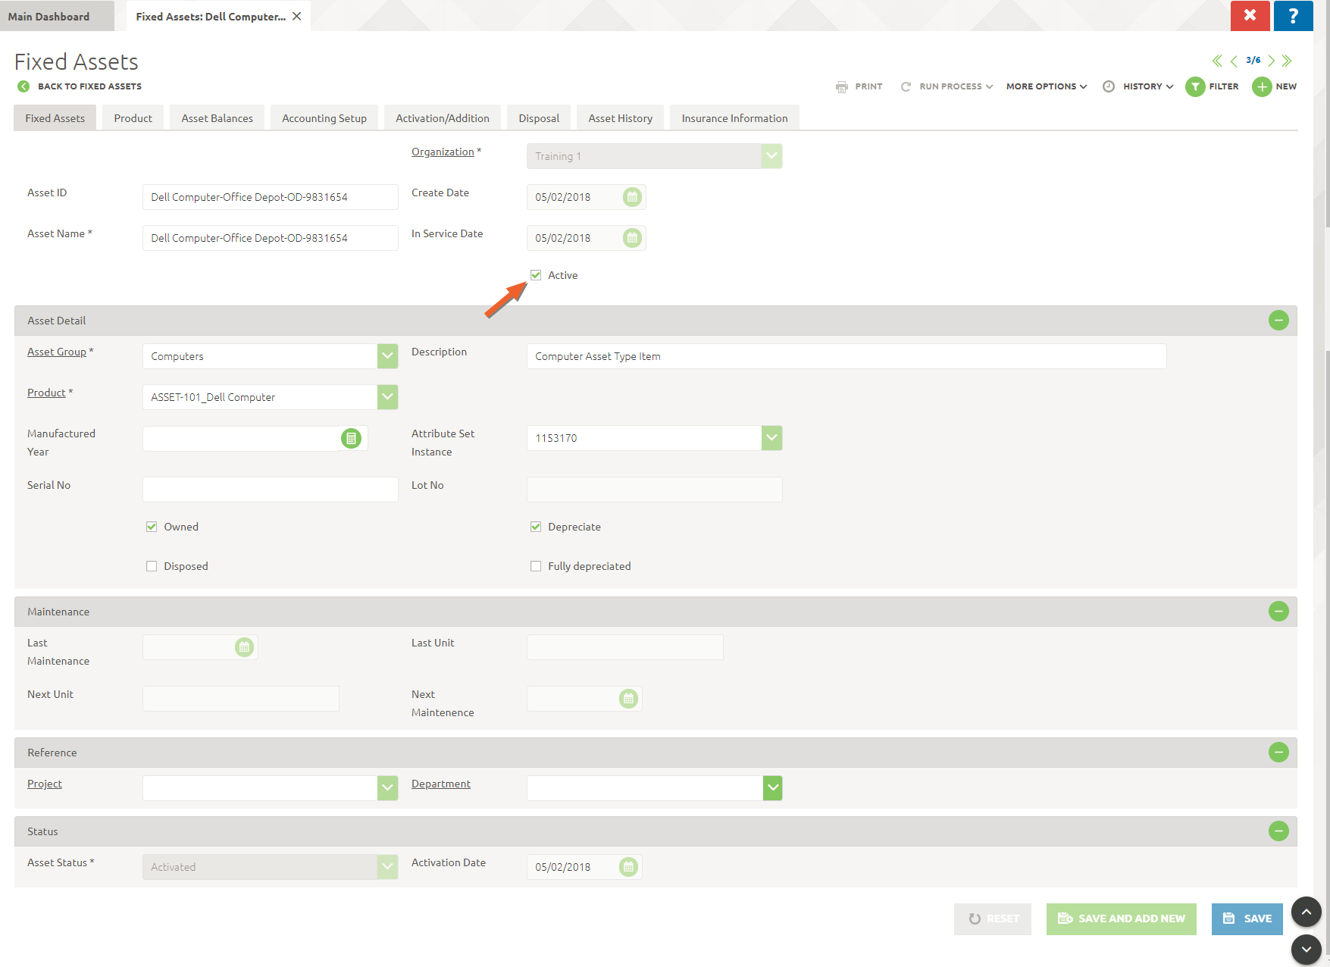Open the Create Date calendar picker
This screenshot has width=1330, height=967.
click(632, 197)
